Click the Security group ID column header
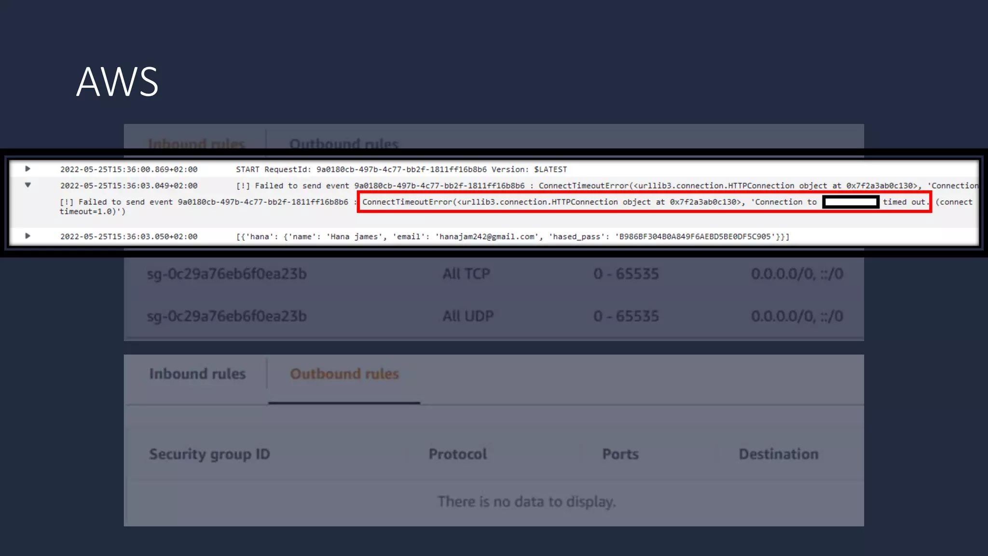Viewport: 988px width, 556px height. 209,454
